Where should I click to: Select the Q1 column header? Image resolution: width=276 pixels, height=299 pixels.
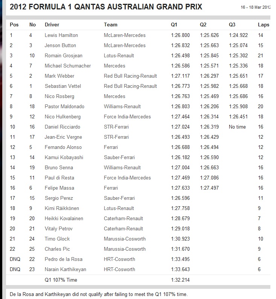tap(174, 25)
